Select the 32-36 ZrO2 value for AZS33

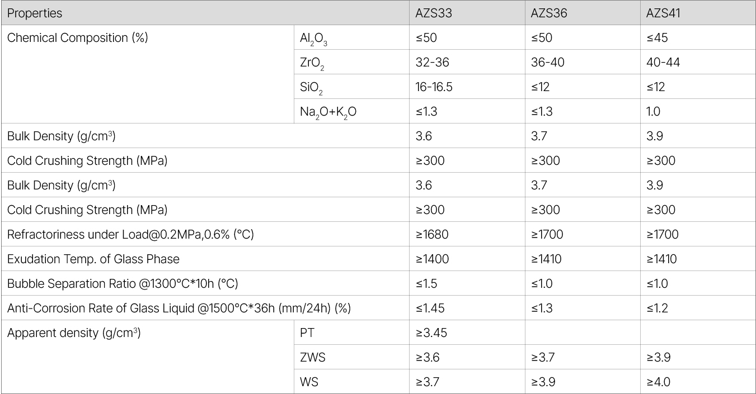432,62
